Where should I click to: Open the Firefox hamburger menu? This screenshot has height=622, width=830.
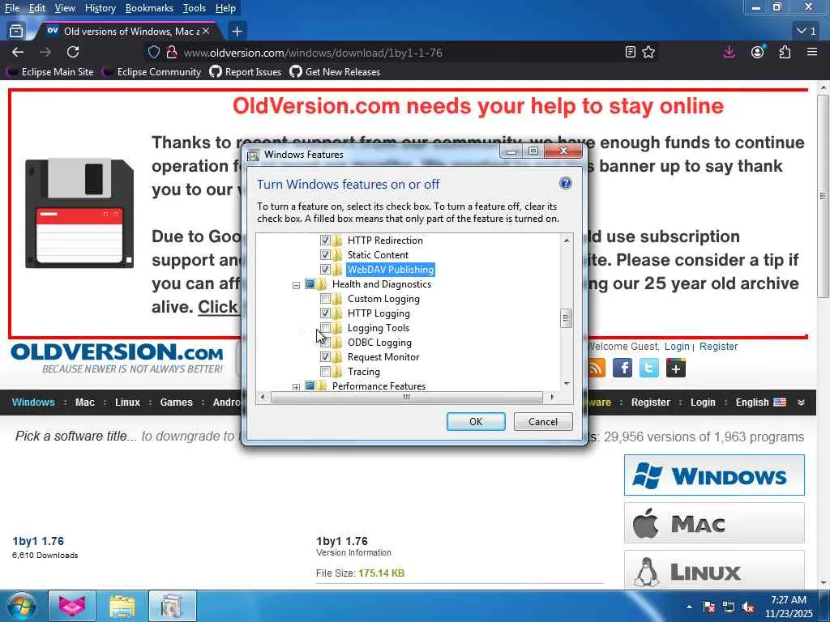click(x=812, y=52)
